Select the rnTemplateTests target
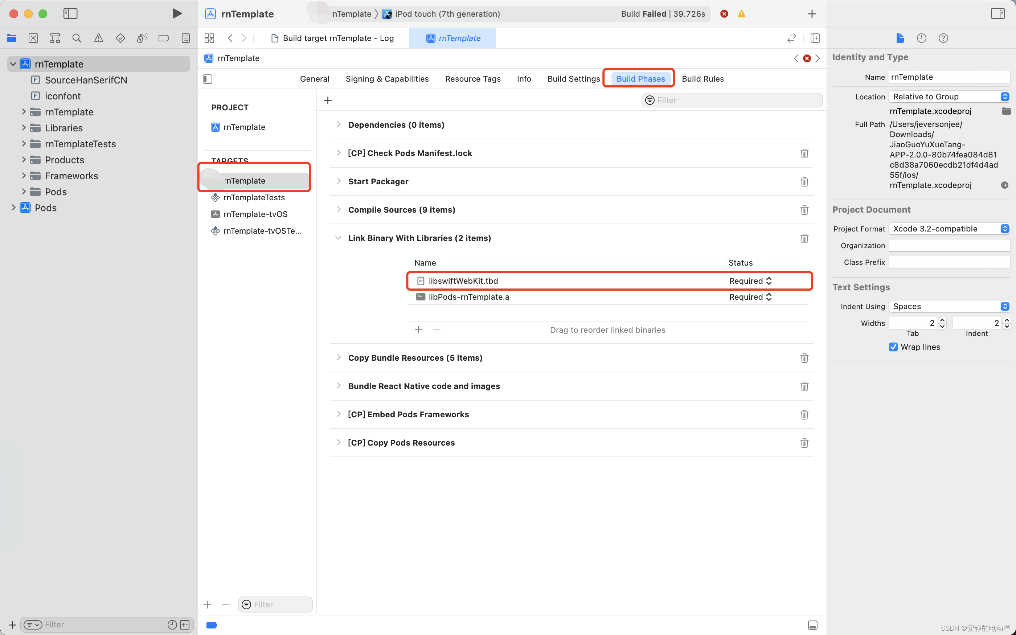Screen dimensions: 1016x635 point(254,197)
